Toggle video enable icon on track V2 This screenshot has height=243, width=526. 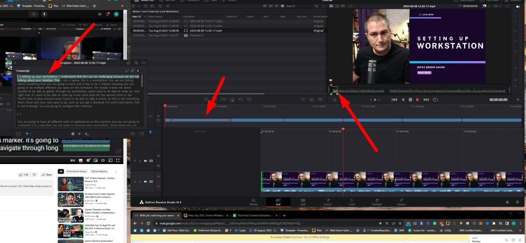point(151,161)
